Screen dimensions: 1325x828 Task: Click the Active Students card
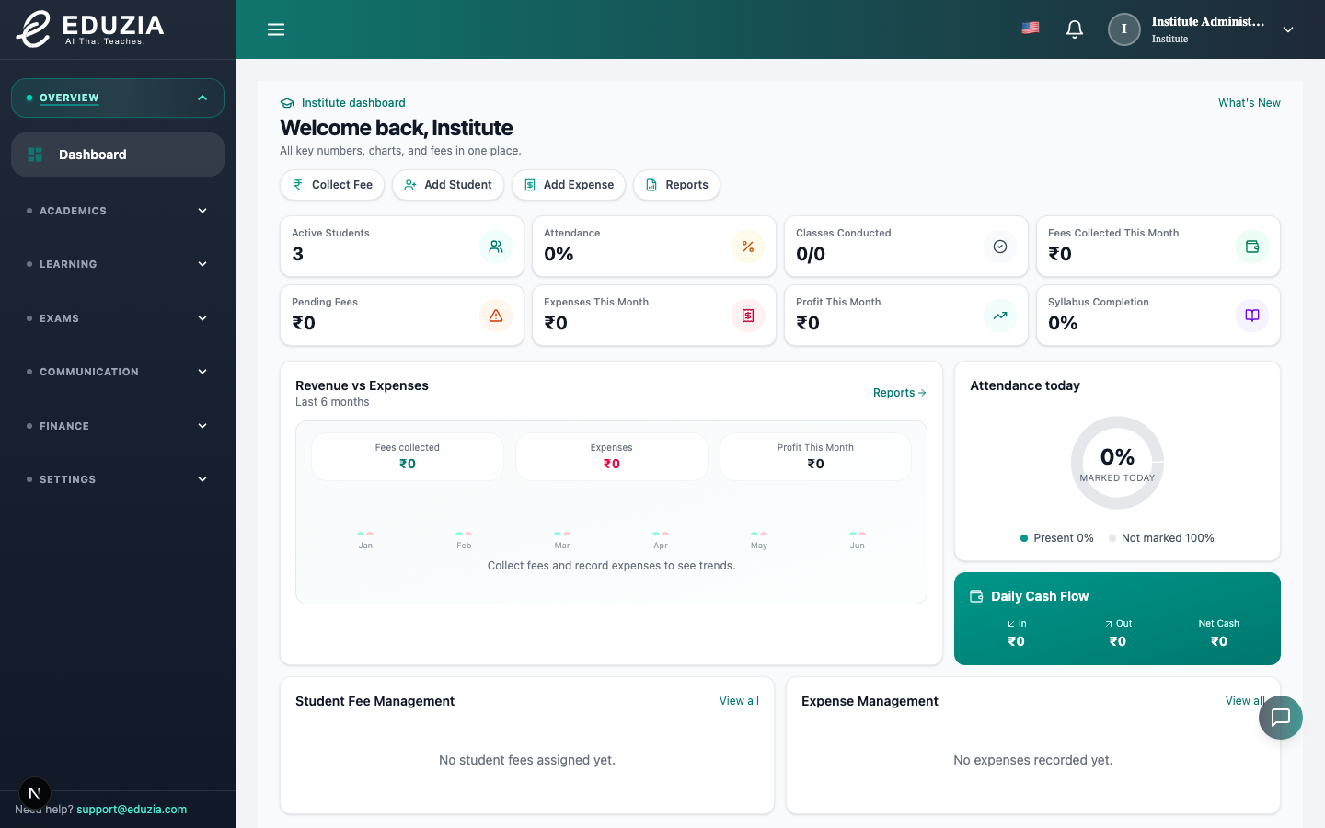click(x=402, y=246)
